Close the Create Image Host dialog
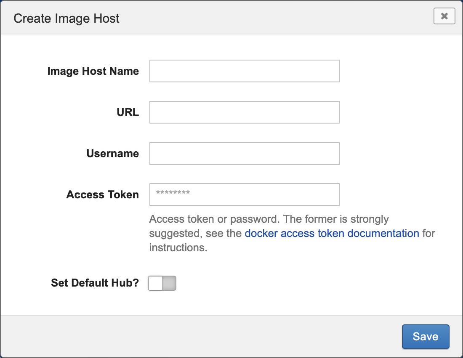463x358 pixels. click(x=444, y=16)
